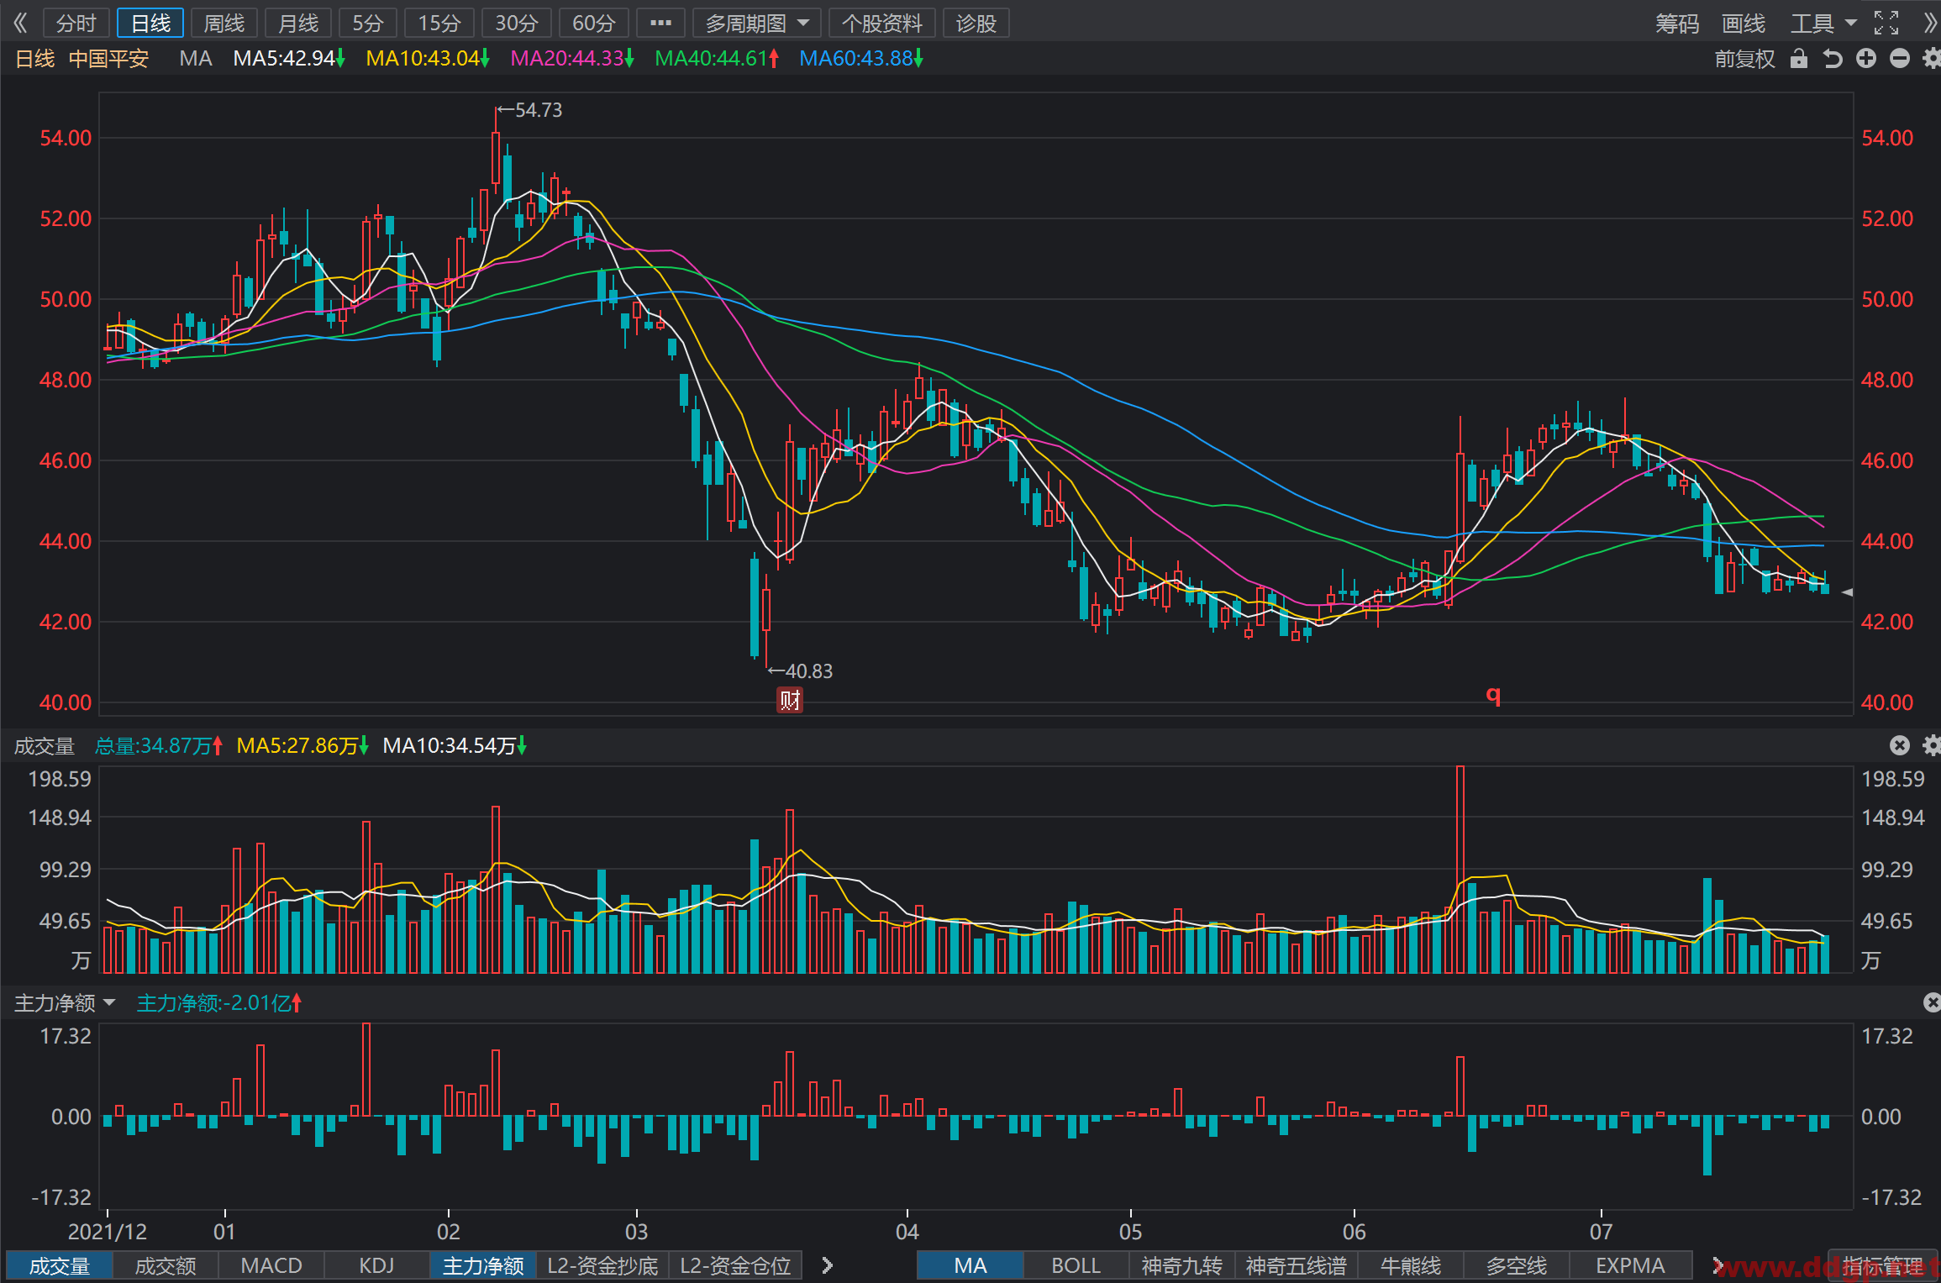
Task: Click volume MA10:34.54万 label
Action: point(455,745)
